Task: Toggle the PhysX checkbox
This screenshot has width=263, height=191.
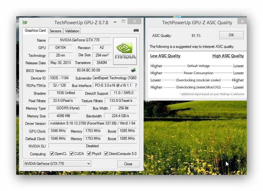Action: point(89,153)
